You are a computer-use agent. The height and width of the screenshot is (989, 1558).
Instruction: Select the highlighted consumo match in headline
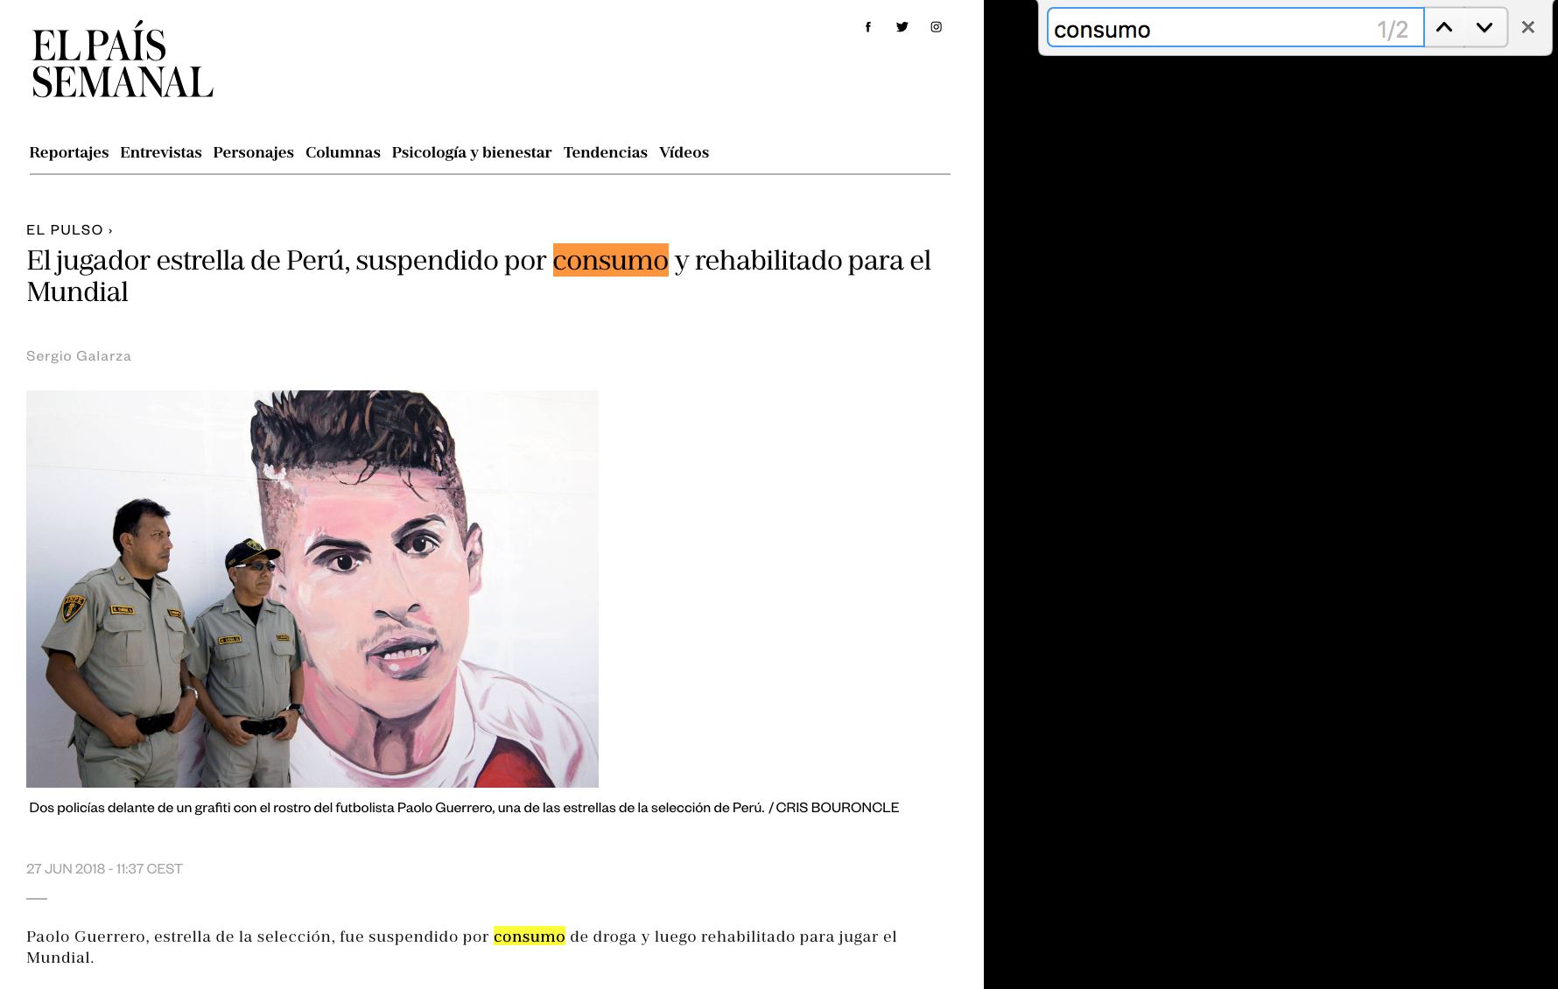(610, 260)
